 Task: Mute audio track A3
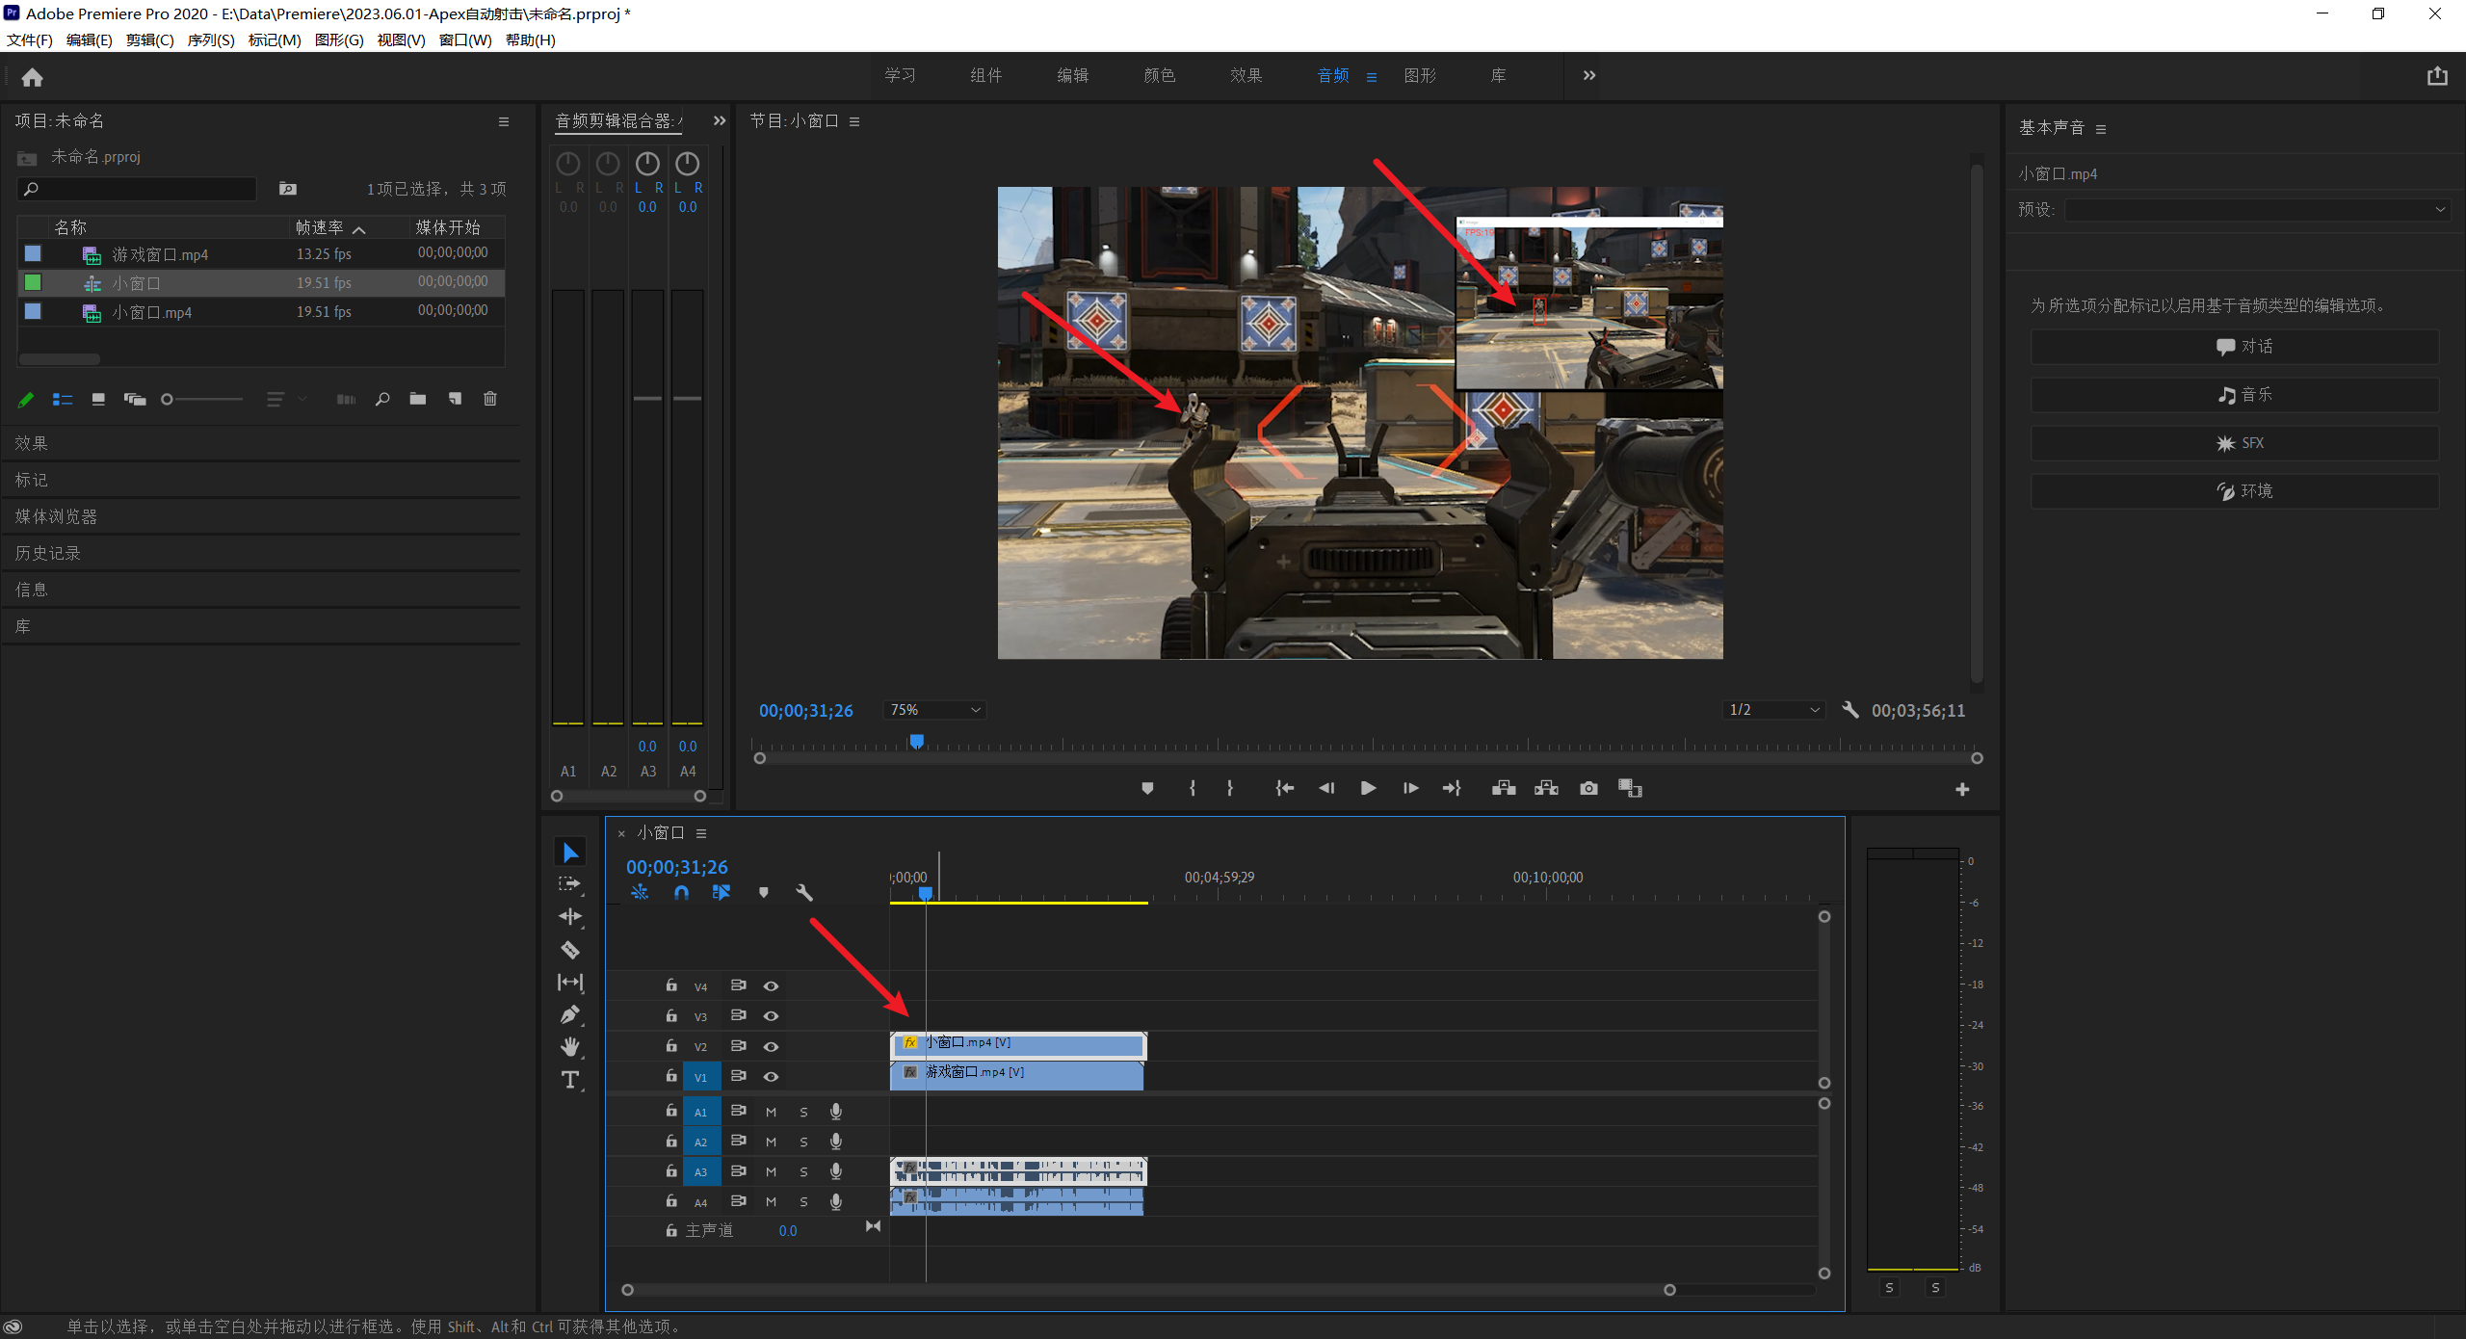pyautogui.click(x=771, y=1171)
